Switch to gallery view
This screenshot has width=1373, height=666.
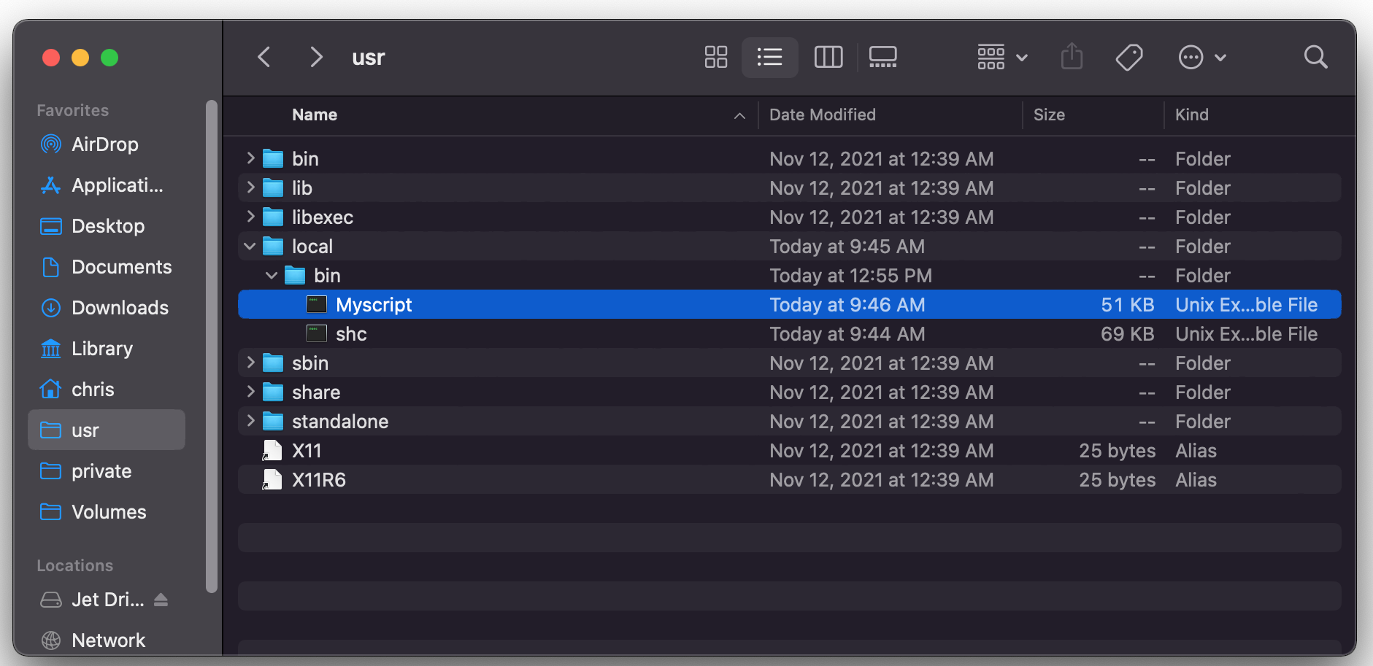tap(883, 57)
